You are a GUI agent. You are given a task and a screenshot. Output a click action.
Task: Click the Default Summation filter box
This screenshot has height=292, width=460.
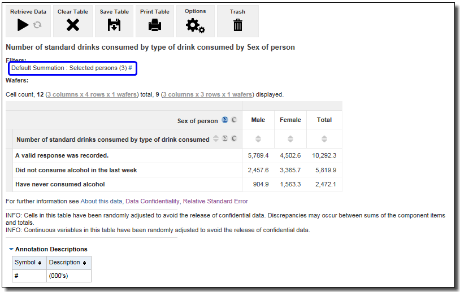[x=72, y=68]
